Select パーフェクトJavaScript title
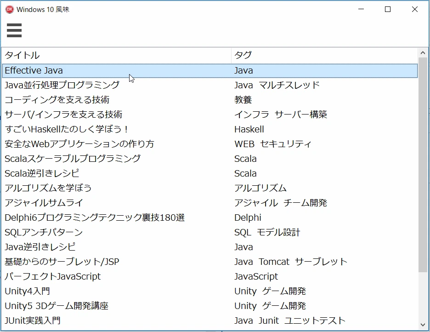 coord(53,276)
